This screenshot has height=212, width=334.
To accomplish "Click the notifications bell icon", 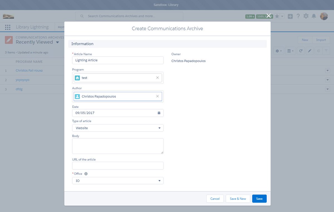I will [x=314, y=16].
